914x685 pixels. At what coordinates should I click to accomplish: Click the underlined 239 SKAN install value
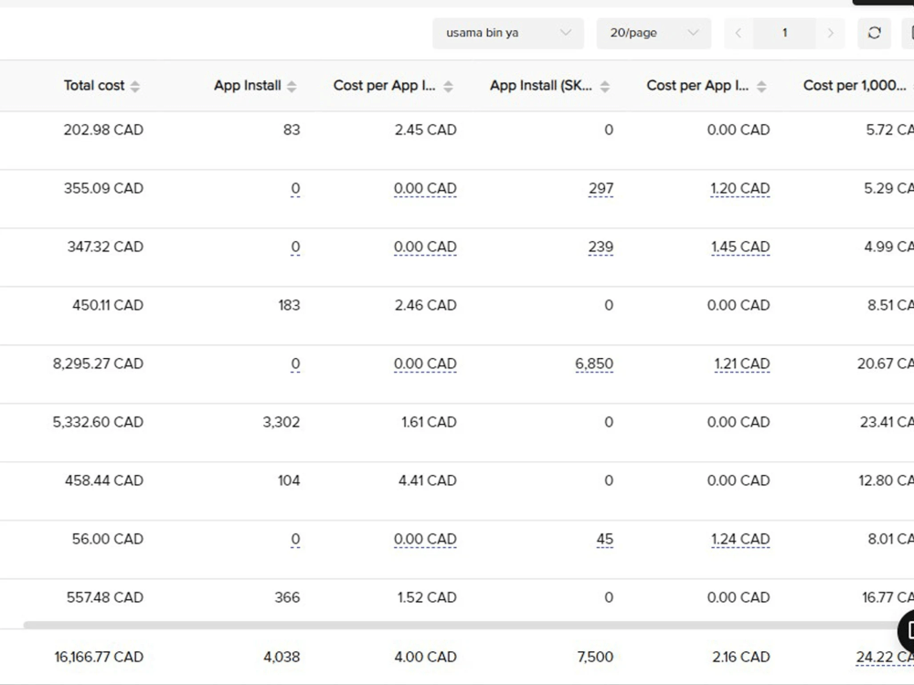[600, 247]
